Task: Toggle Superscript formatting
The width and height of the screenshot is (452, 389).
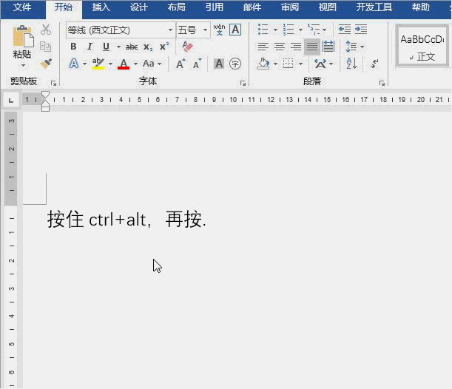Action: click(164, 47)
